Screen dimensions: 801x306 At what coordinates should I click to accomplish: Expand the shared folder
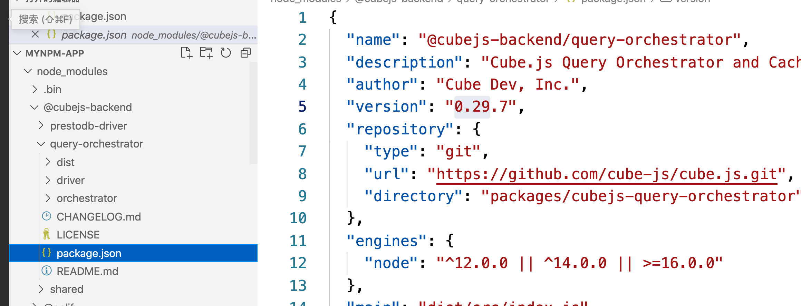click(x=41, y=289)
